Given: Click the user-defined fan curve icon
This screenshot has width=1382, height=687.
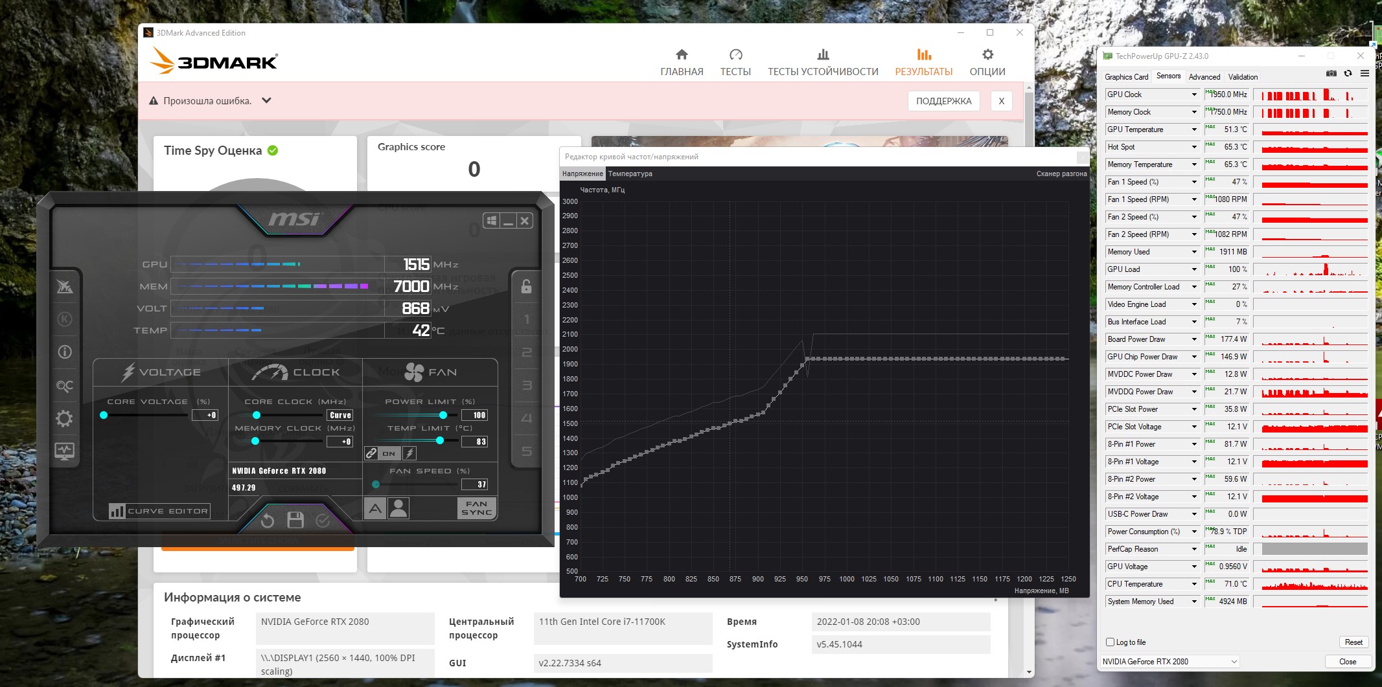Looking at the screenshot, I should [398, 508].
